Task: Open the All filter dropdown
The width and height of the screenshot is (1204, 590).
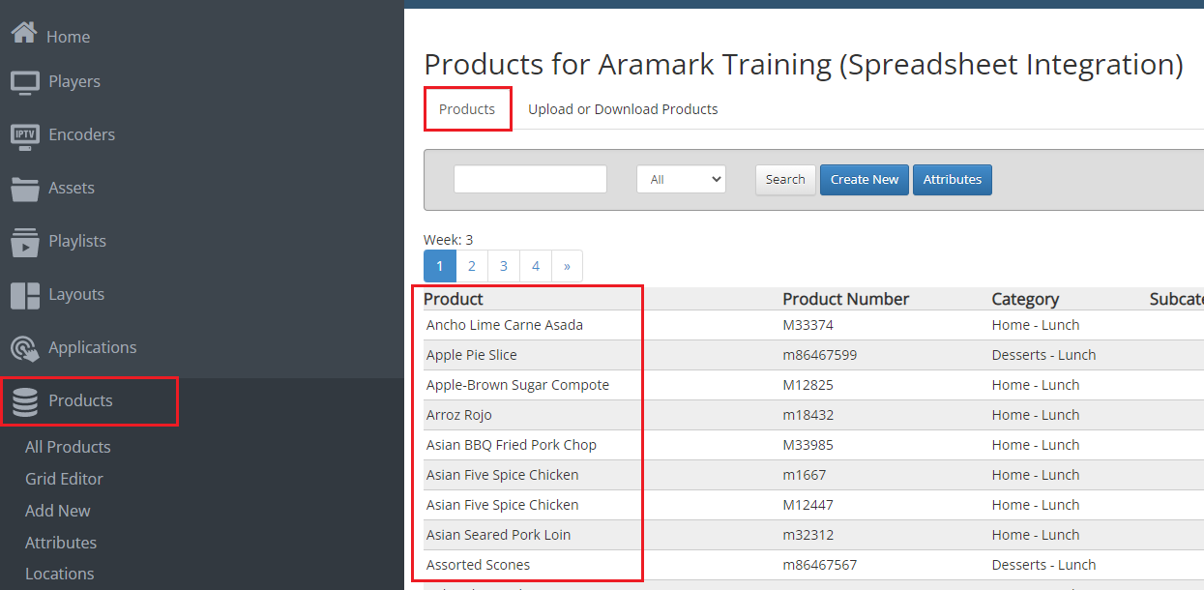Action: (681, 179)
